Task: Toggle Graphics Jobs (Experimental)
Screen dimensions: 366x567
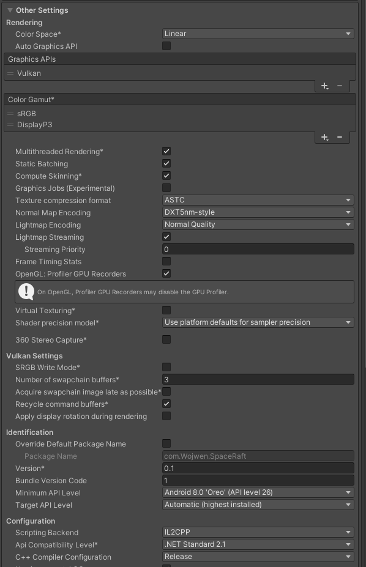Action: click(165, 188)
